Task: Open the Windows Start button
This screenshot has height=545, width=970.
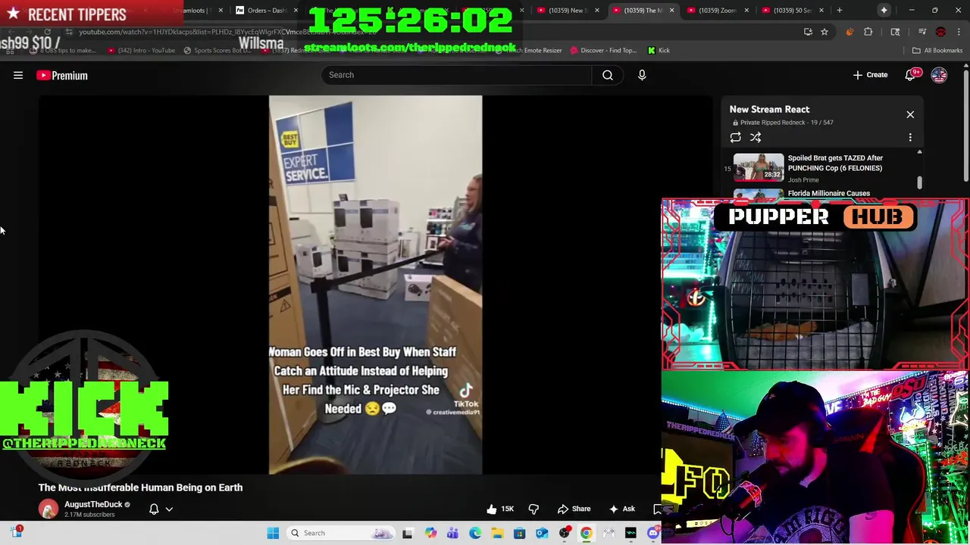Action: [273, 533]
